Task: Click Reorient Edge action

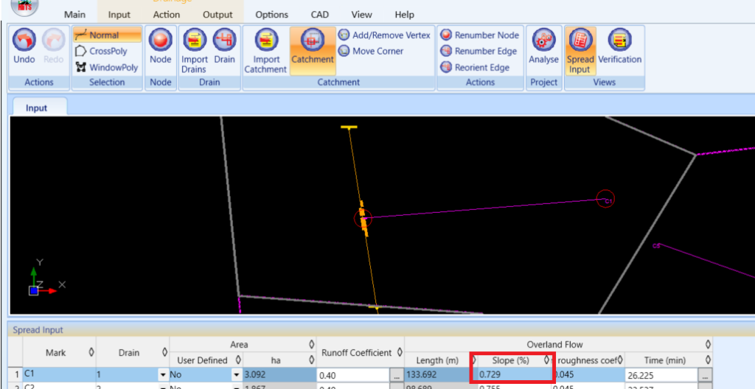Action: (476, 67)
